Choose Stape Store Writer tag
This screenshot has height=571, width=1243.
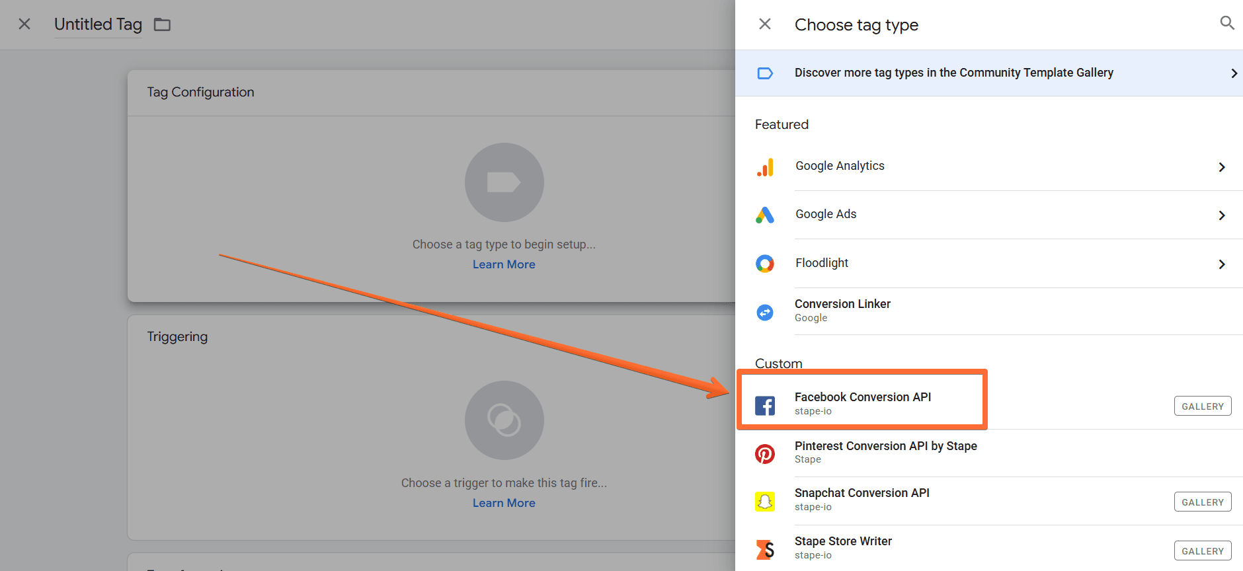989,549
